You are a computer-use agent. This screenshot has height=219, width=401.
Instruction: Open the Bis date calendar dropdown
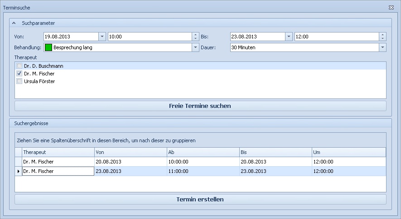289,37
